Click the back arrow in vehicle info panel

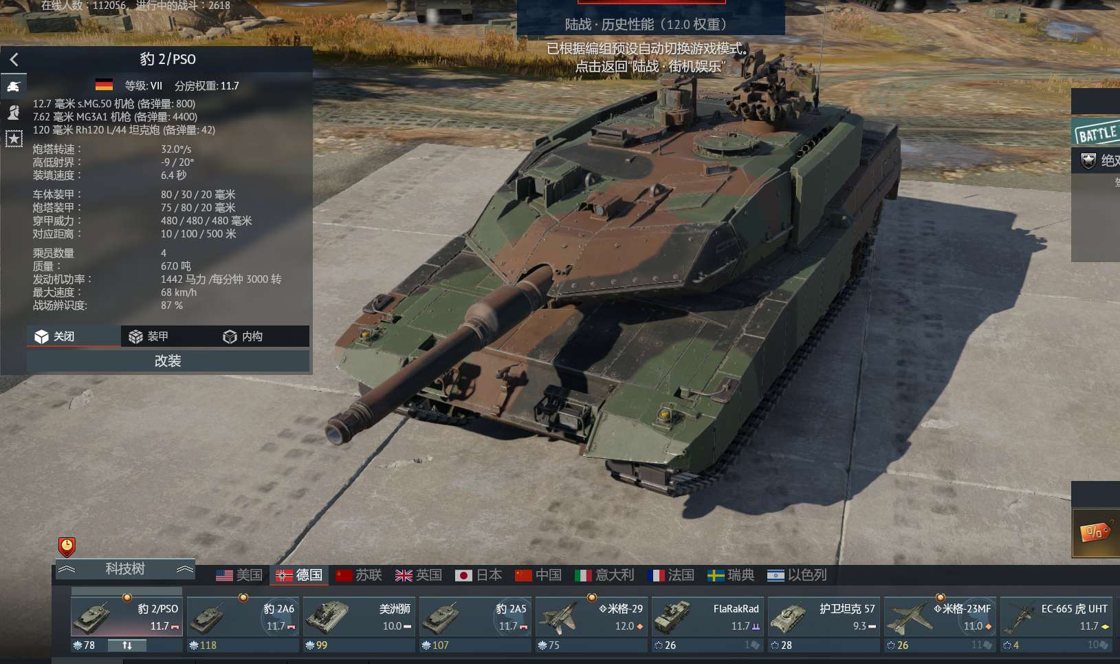(14, 59)
